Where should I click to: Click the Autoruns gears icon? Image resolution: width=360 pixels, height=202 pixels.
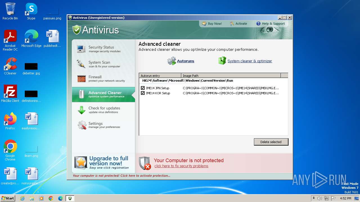(172, 61)
